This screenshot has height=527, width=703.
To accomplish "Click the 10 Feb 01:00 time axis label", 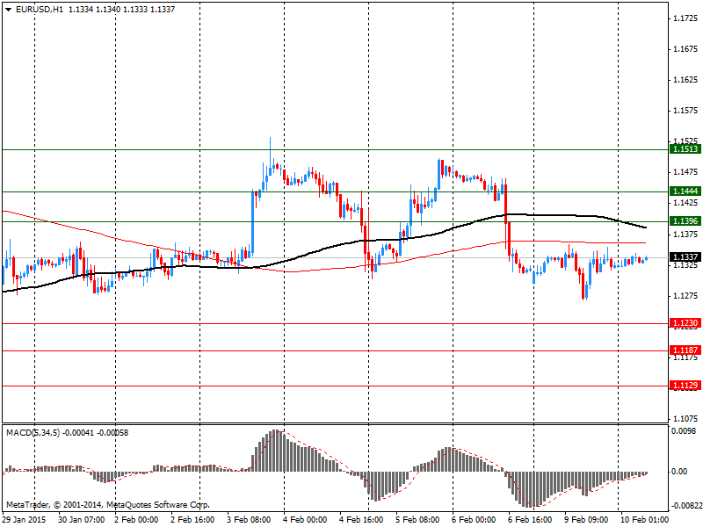I will (644, 520).
